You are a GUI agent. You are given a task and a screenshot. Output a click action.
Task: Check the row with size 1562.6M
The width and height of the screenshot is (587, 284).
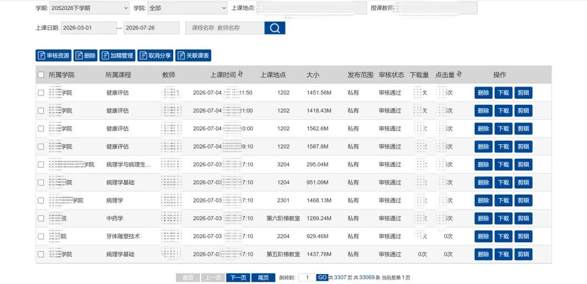pos(41,129)
